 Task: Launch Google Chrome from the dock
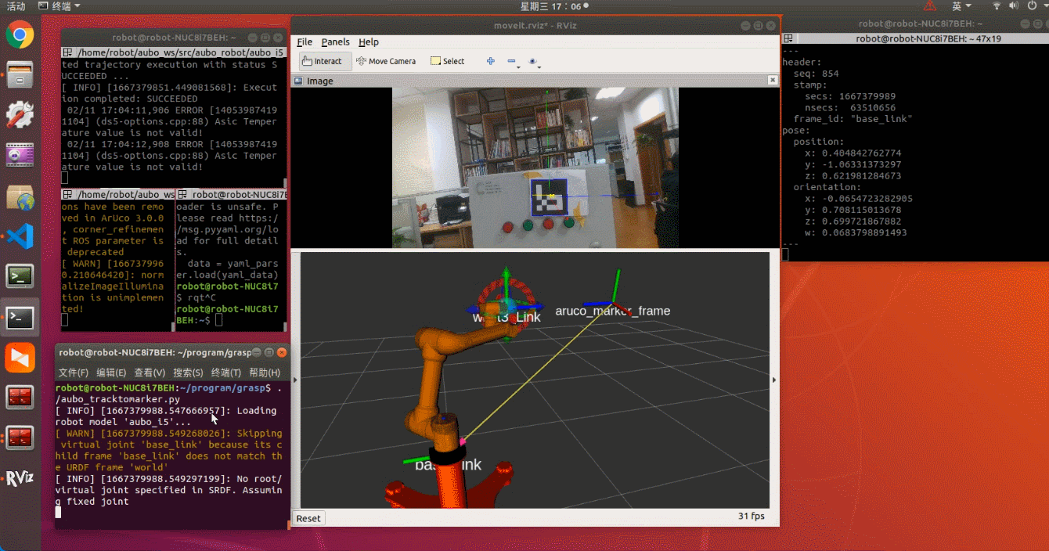20,34
